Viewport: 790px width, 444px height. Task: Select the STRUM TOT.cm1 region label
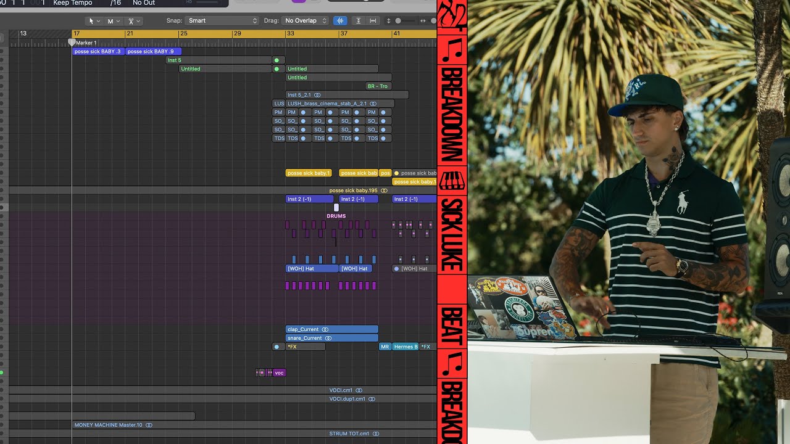pos(349,434)
